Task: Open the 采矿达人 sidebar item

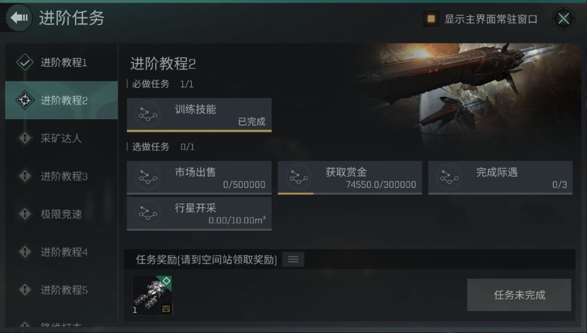Action: coord(61,138)
